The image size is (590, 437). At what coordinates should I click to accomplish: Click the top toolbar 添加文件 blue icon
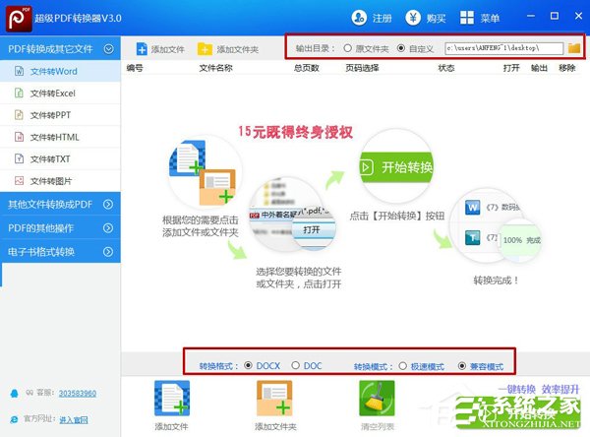[142, 49]
